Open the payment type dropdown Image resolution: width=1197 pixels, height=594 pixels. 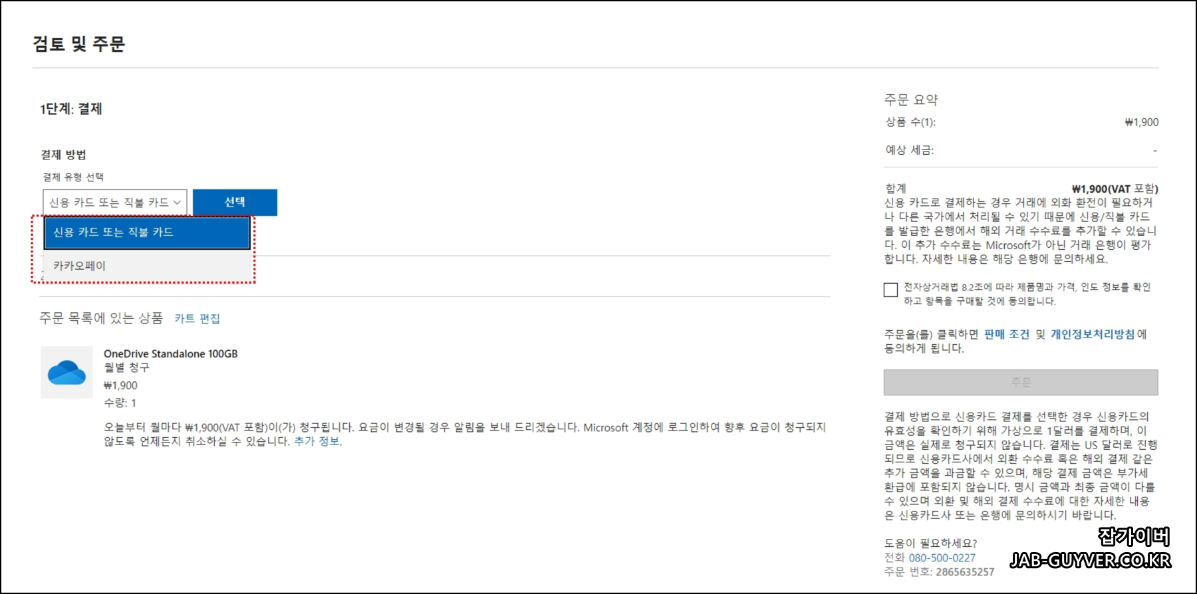coord(115,203)
